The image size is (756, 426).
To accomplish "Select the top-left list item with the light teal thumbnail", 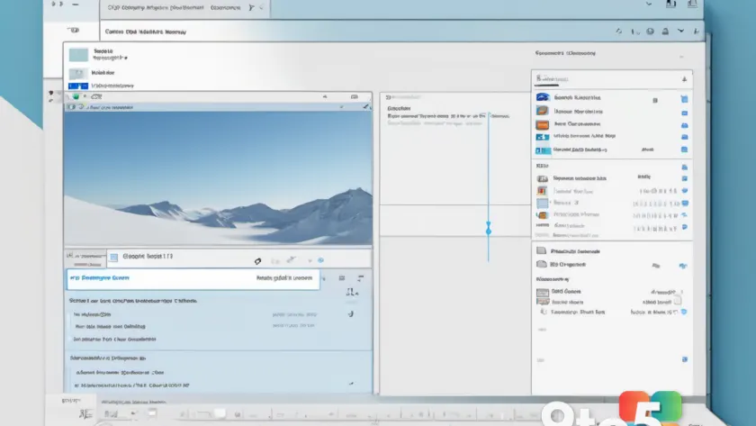I will (99, 54).
